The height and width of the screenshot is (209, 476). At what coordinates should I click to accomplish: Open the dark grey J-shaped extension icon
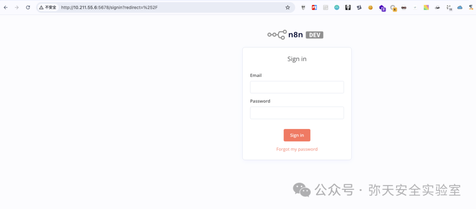coord(359,7)
